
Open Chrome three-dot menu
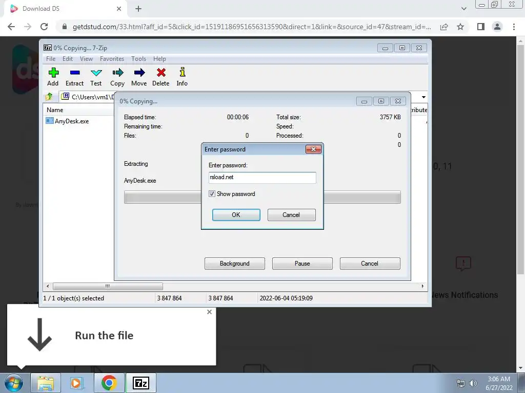pyautogui.click(x=514, y=27)
